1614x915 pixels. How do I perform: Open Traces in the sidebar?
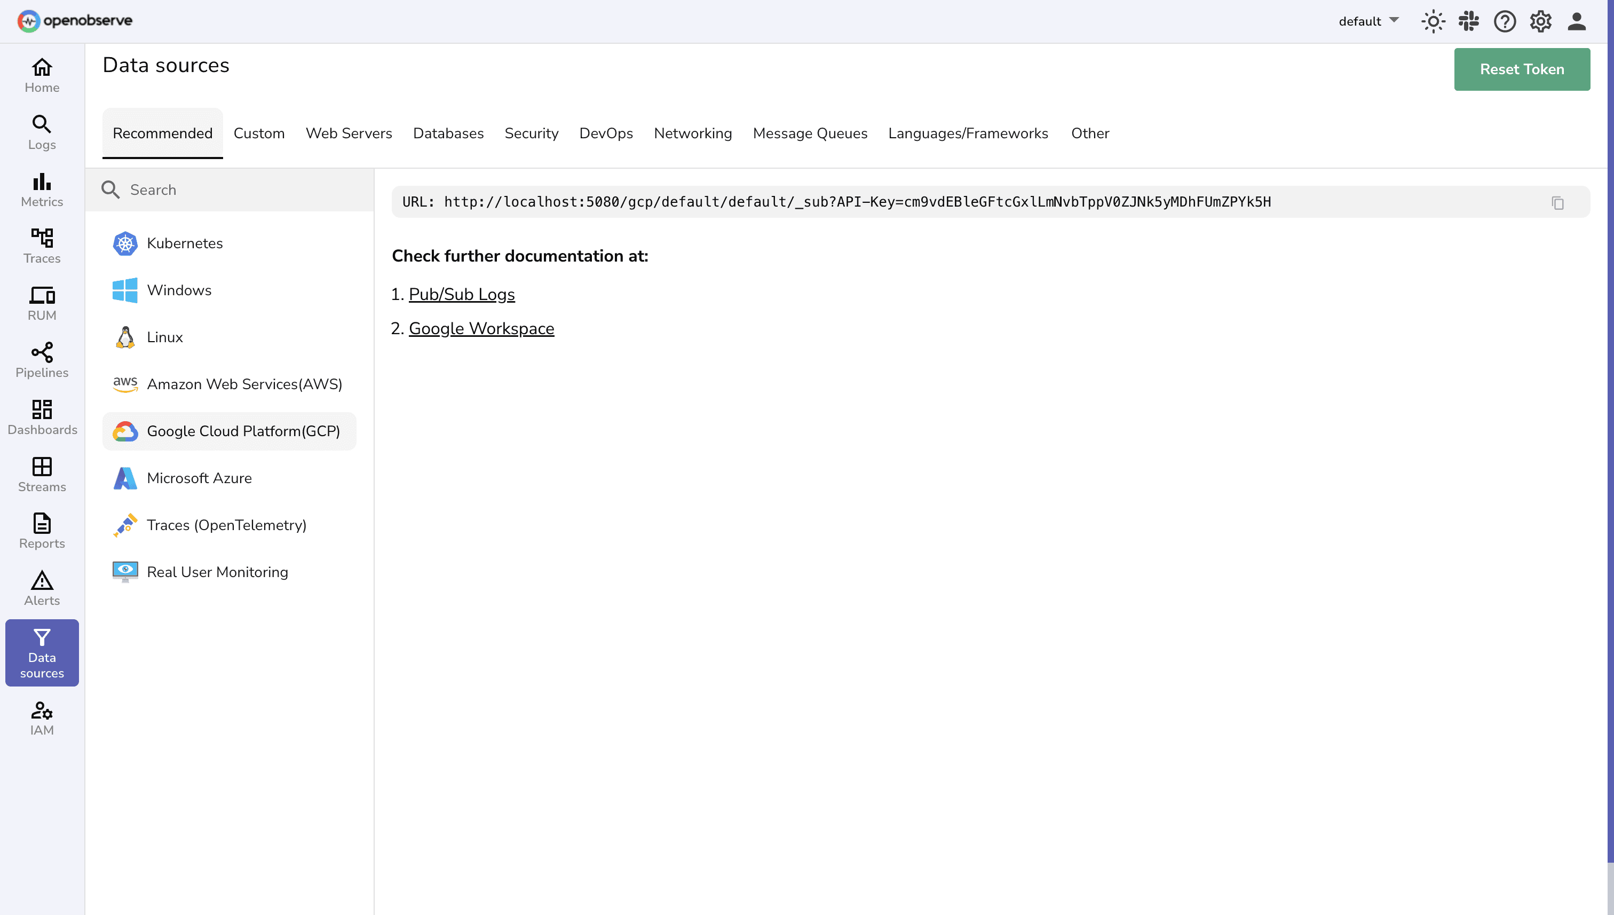(42, 246)
